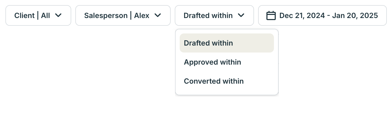Close the Drafted within filter button
This screenshot has width=392, height=122.
point(214,15)
